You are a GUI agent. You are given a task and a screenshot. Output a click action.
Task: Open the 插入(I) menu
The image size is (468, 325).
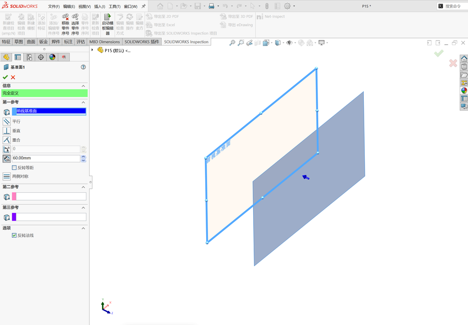pyautogui.click(x=100, y=6)
